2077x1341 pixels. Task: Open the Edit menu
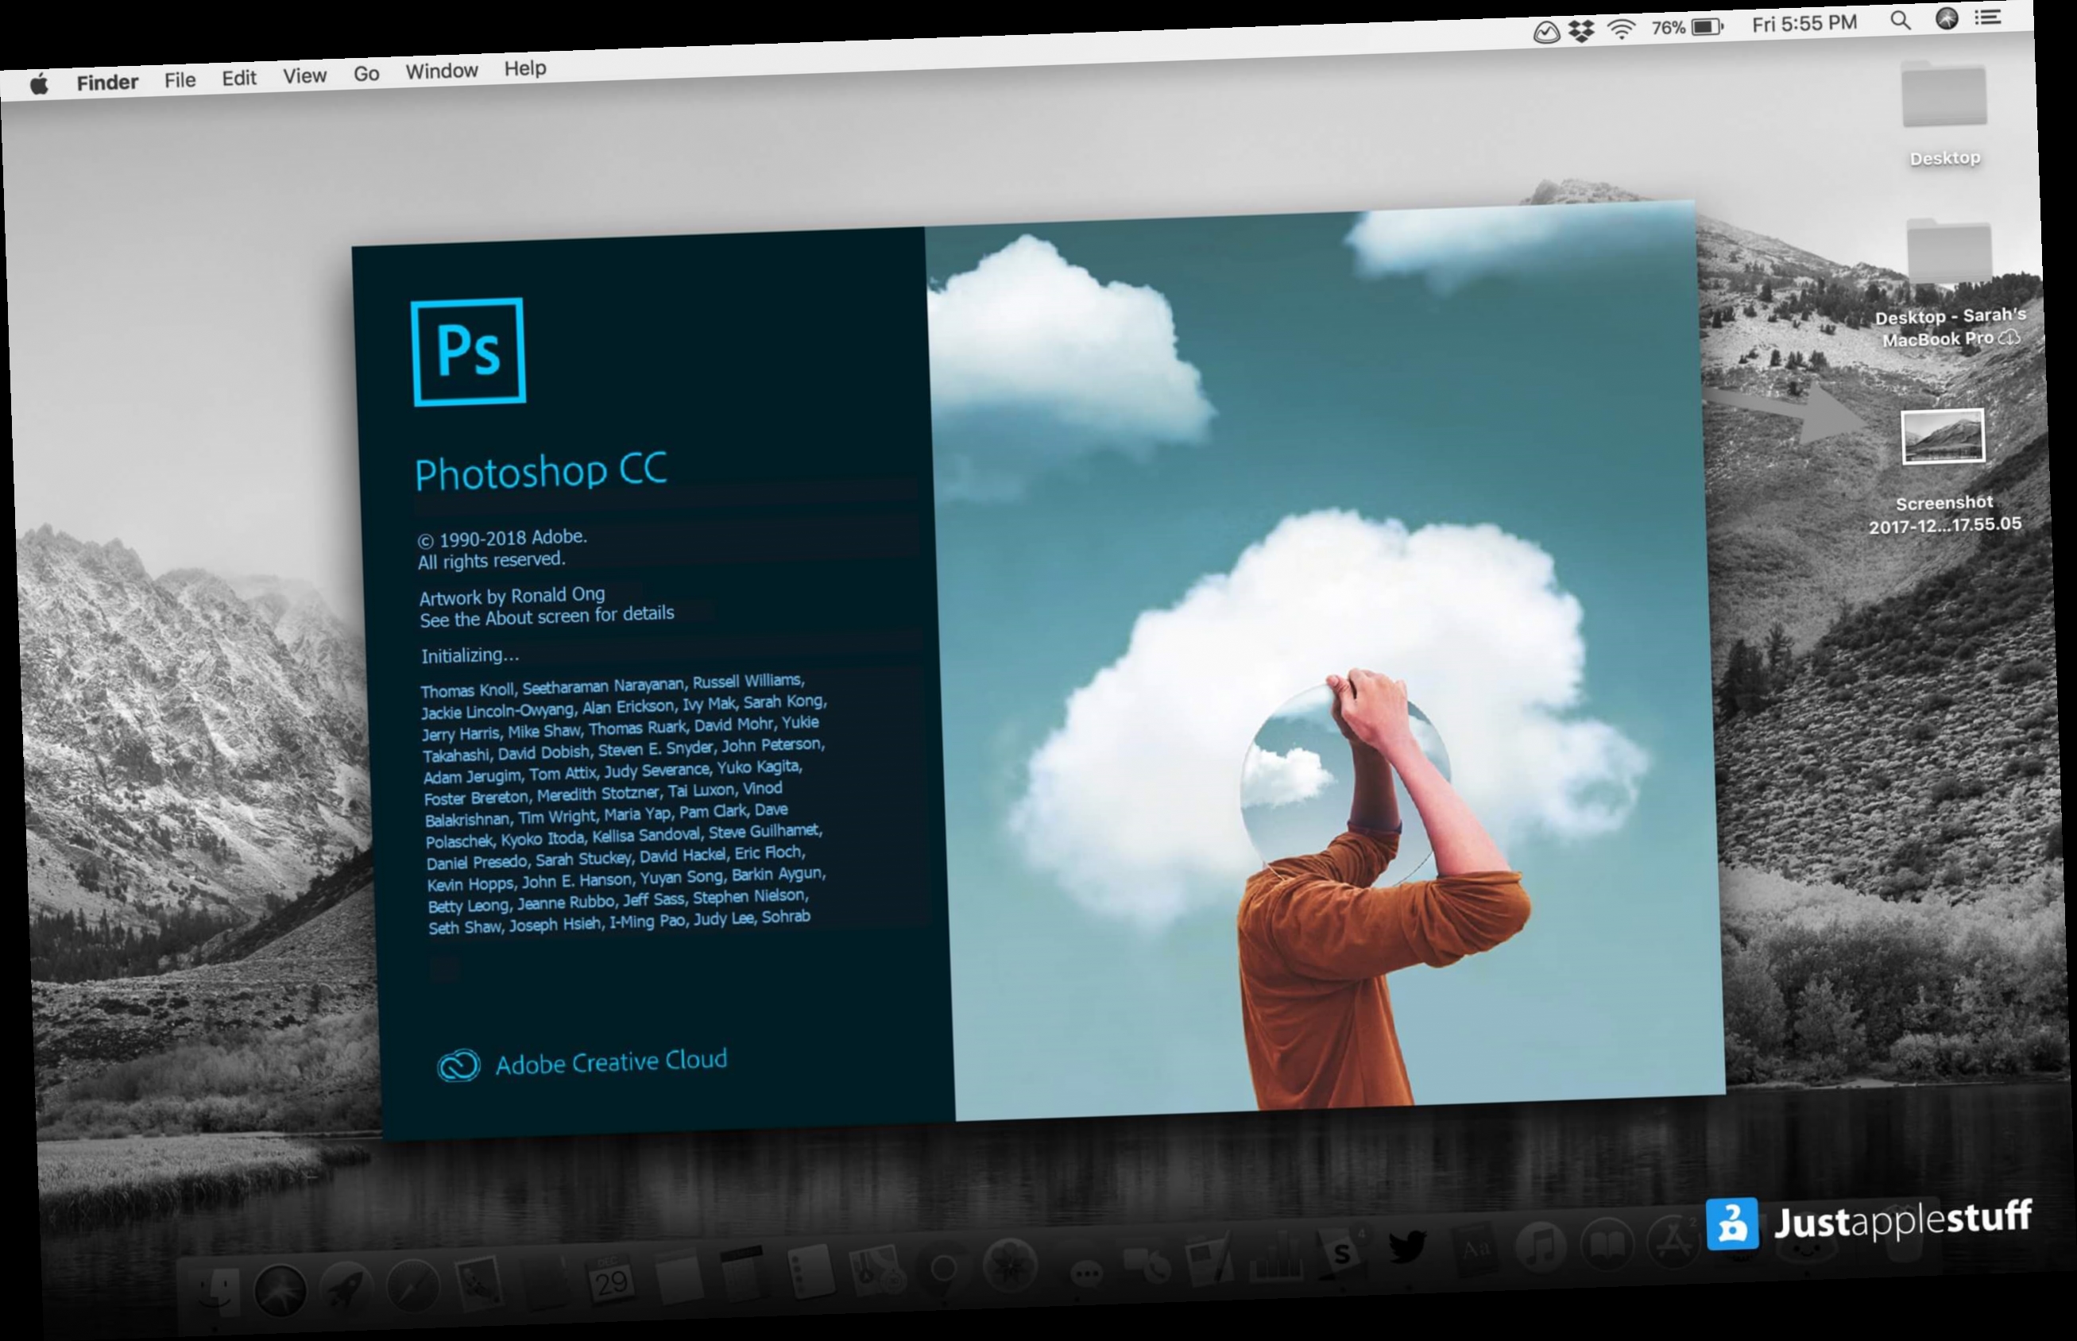pyautogui.click(x=238, y=79)
